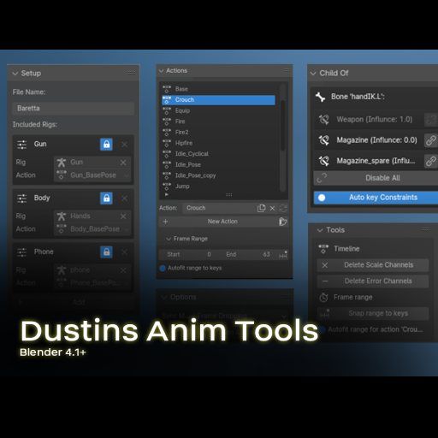Click Snap range to keys button
This screenshot has width=438, height=438.
(x=373, y=313)
